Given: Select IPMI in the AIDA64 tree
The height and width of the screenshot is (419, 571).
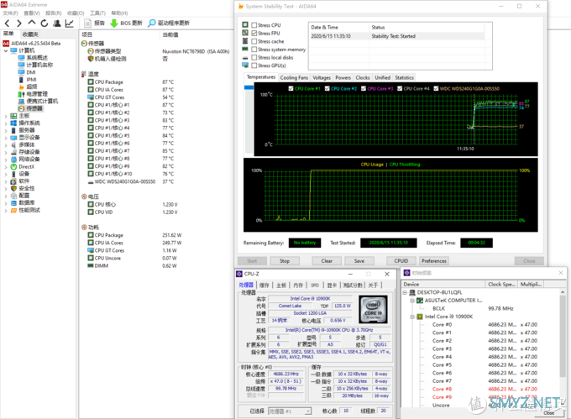Looking at the screenshot, I should 28,80.
